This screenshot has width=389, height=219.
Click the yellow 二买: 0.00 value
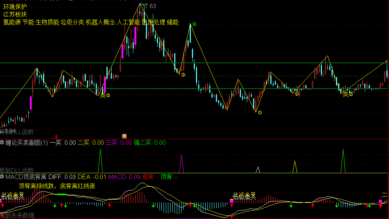(x=91, y=143)
